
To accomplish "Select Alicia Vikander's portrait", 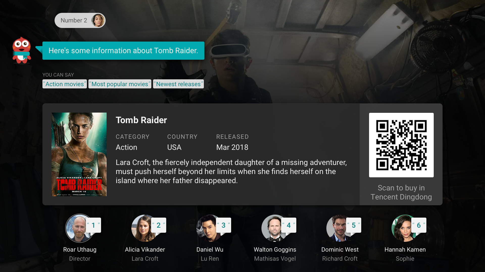I will click(x=144, y=228).
